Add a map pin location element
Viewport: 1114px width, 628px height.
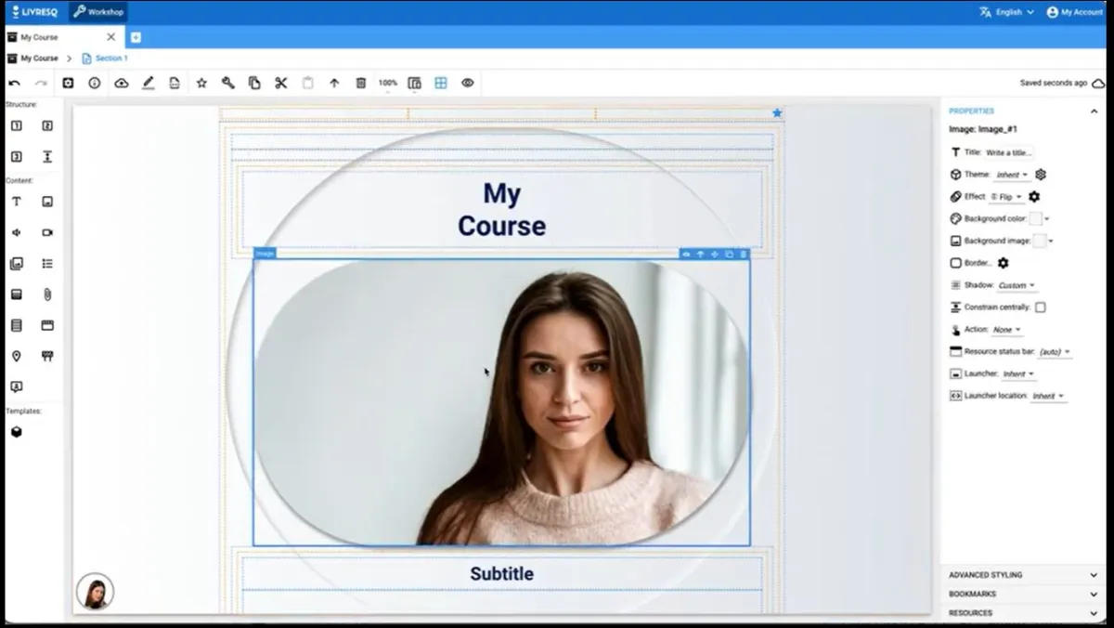pos(17,356)
